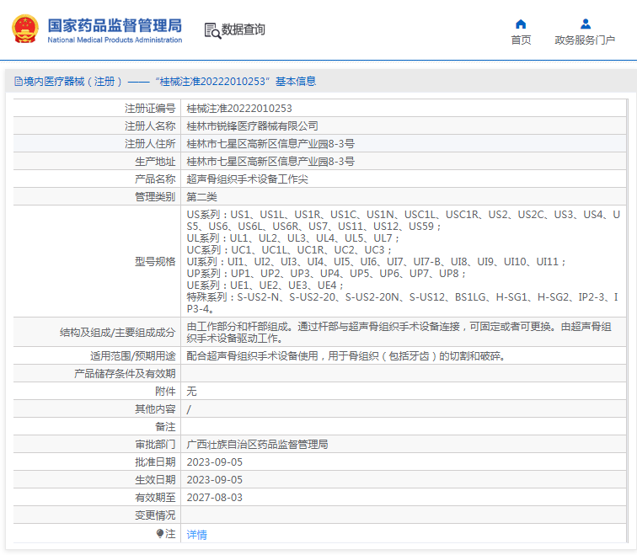Open the 首页 menu item
This screenshot has height=555, width=637.
tap(521, 40)
